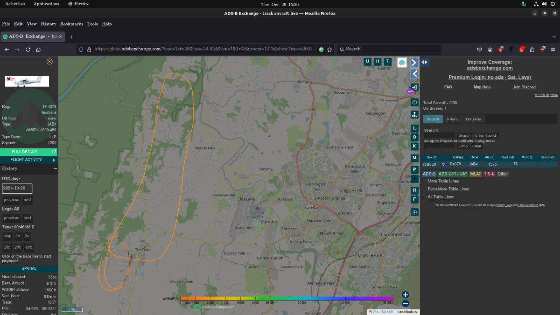Toggle the TIS-B source filter
560x315 pixels.
[x=489, y=174]
